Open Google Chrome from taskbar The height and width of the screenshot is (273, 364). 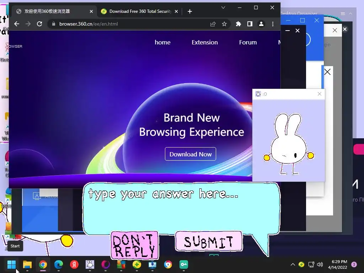[43, 264]
